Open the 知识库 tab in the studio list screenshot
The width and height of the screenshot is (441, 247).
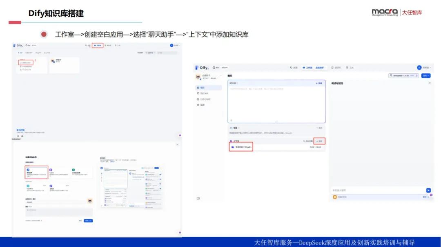[108, 46]
